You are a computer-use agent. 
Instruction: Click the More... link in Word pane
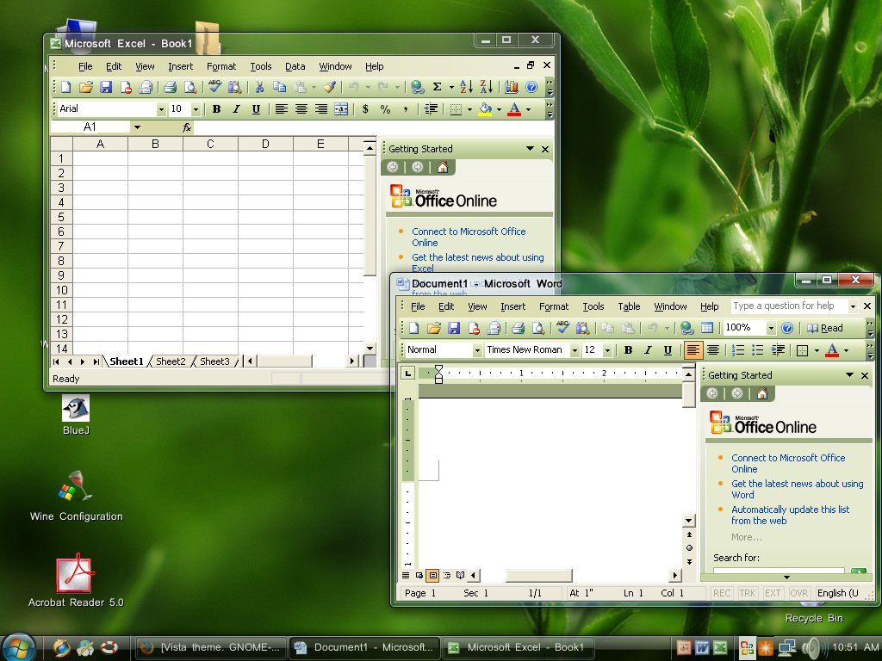click(747, 537)
